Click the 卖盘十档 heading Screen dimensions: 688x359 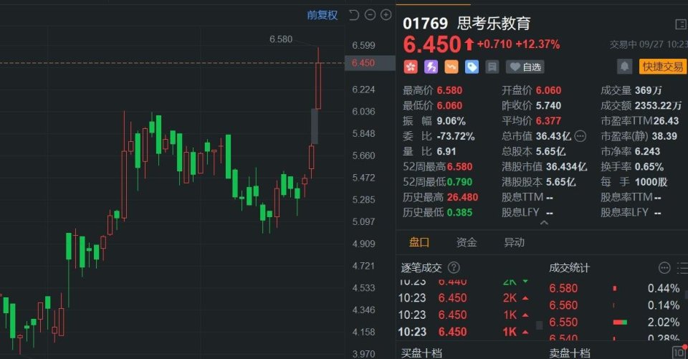(x=569, y=353)
